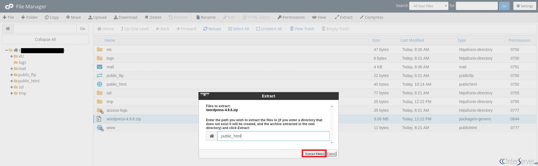This screenshot has height=166, width=538.
Task: Click the Move toolbar button
Action: [x=74, y=17]
